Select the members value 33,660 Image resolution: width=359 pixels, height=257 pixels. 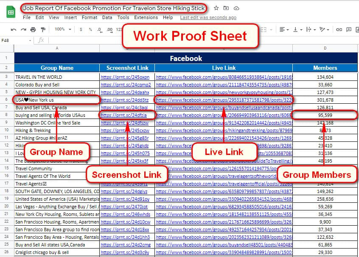pos(325,85)
